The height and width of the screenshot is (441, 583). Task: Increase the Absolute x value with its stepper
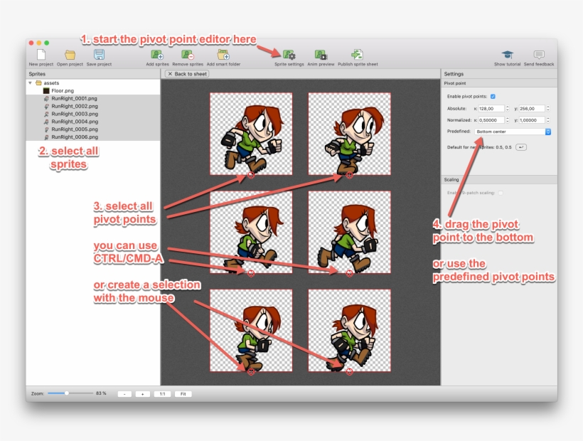point(508,106)
